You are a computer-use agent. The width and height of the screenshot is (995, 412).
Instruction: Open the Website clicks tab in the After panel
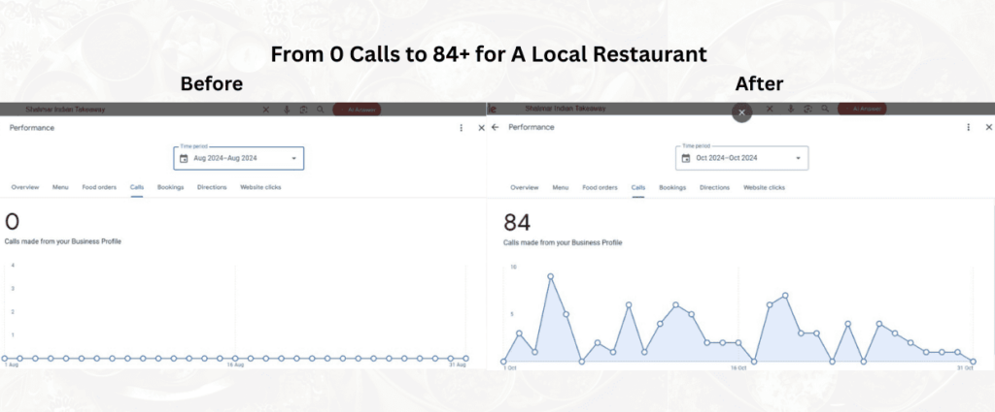click(764, 187)
